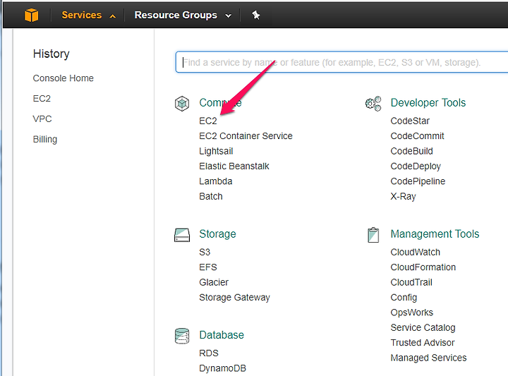Open Billing from History
Viewport: 508px width, 376px height.
[45, 139]
